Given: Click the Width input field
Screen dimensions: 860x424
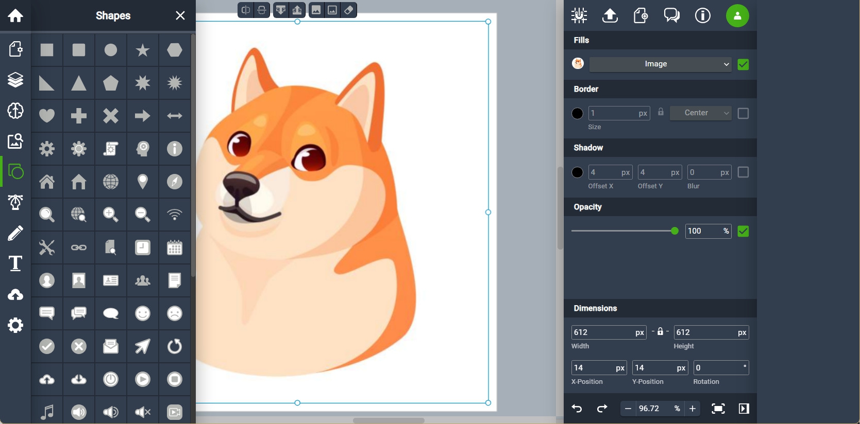Looking at the screenshot, I should point(603,332).
